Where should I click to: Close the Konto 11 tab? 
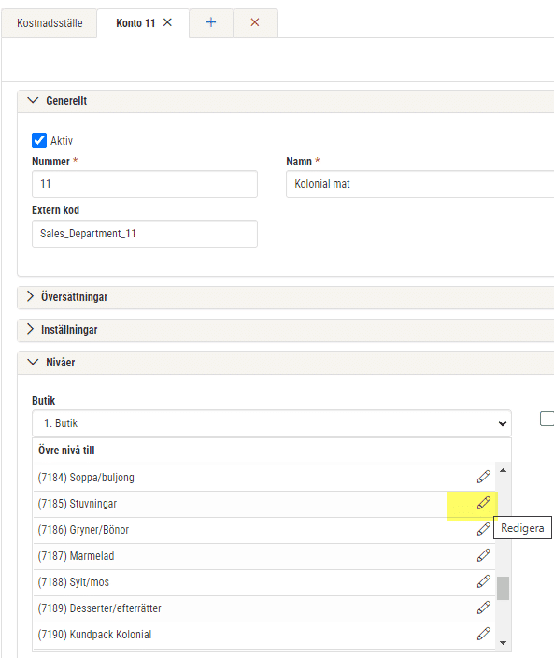167,22
